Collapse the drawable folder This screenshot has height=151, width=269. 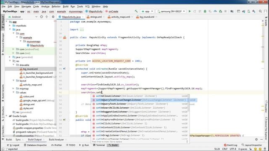coord(13,65)
